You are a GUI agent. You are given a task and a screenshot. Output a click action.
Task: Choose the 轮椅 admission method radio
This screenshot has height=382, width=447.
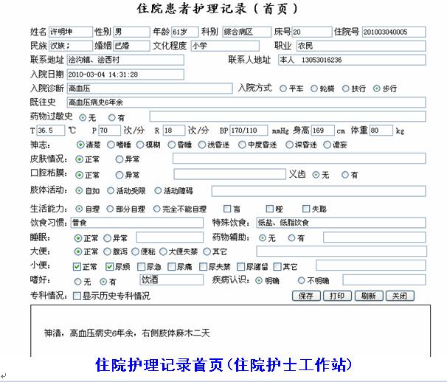click(314, 88)
